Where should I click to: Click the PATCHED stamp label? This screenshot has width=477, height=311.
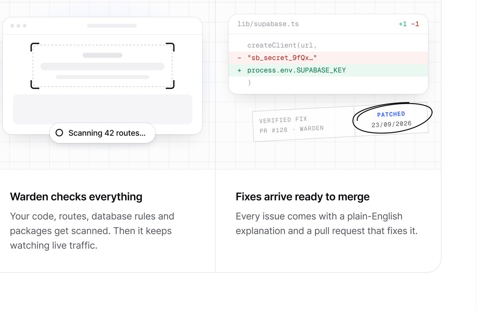(x=391, y=115)
